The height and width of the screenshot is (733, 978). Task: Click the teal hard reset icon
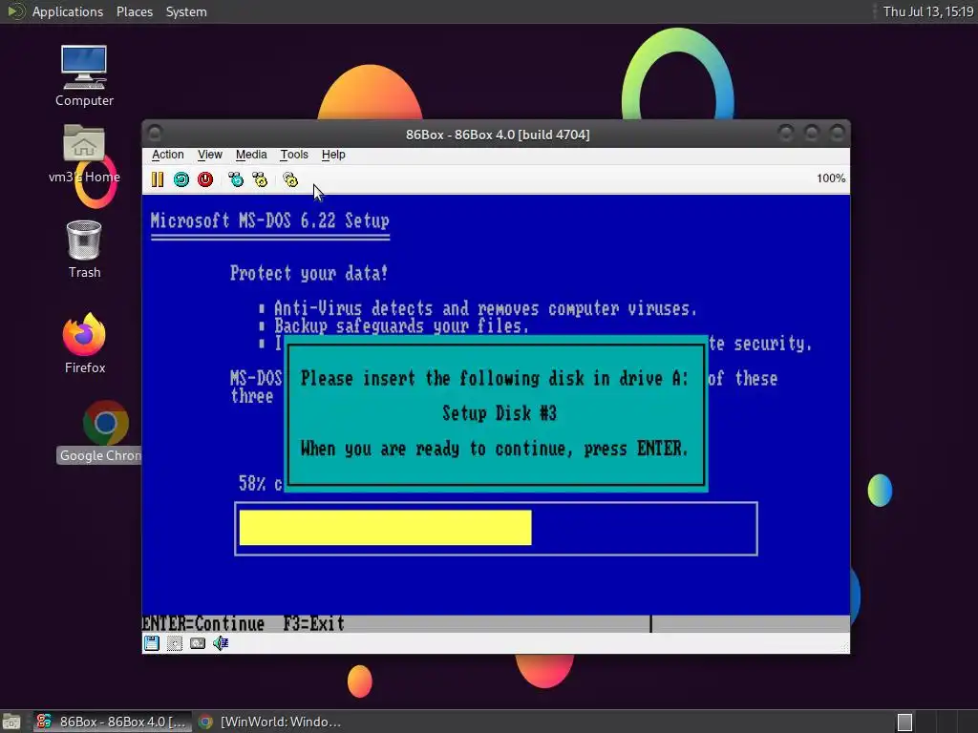[181, 179]
